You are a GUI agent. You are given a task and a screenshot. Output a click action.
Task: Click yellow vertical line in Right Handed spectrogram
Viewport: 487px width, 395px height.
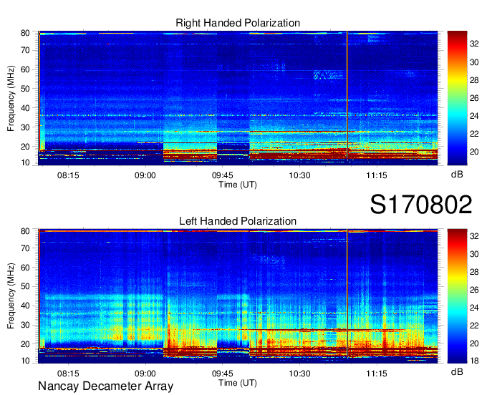click(x=347, y=96)
